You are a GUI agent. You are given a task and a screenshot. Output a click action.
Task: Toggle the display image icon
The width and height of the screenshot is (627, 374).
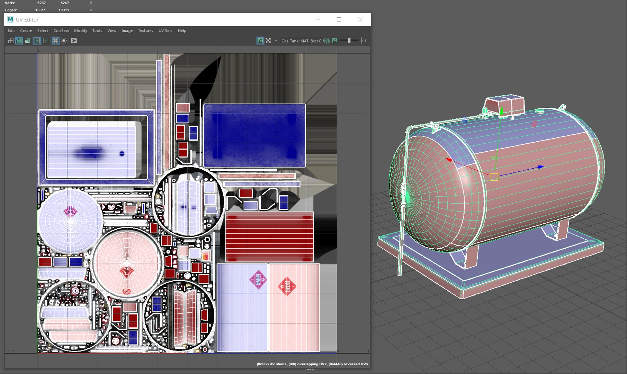260,41
